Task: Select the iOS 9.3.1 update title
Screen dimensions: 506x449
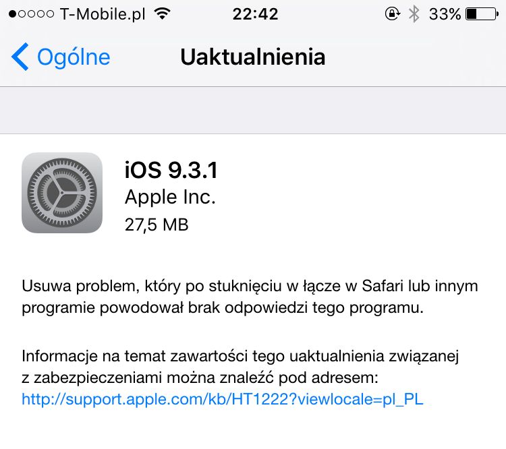Action: (x=171, y=170)
